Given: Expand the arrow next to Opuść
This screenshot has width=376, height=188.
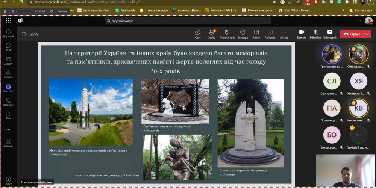Looking at the screenshot, I should click(x=367, y=34).
